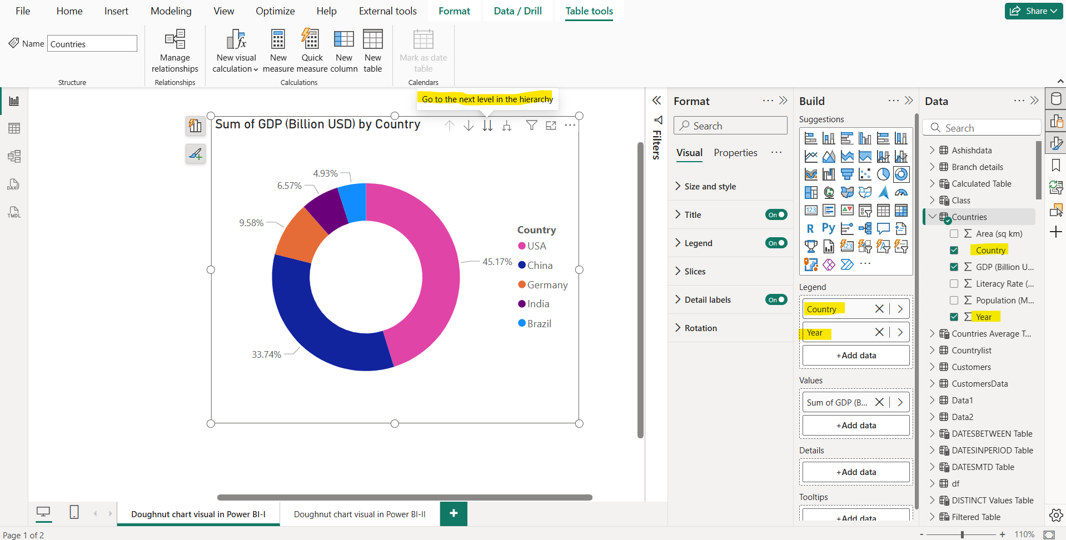Uncheck the Year field checkbox
The width and height of the screenshot is (1066, 540).
coord(954,317)
